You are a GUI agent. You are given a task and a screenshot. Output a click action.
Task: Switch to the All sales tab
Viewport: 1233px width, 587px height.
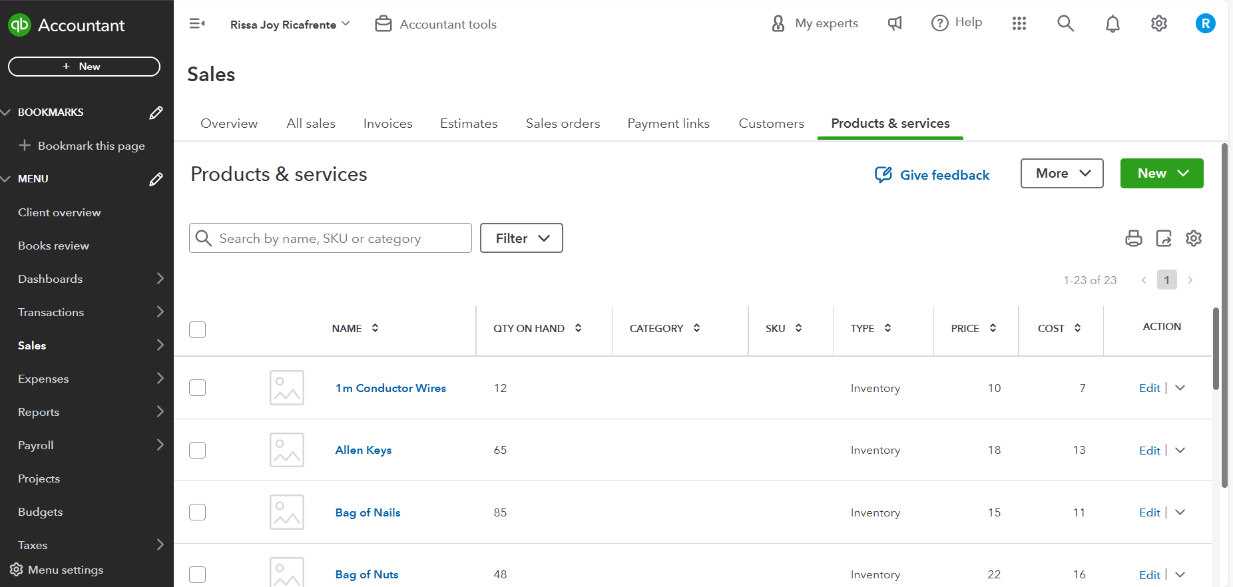pyautogui.click(x=311, y=123)
